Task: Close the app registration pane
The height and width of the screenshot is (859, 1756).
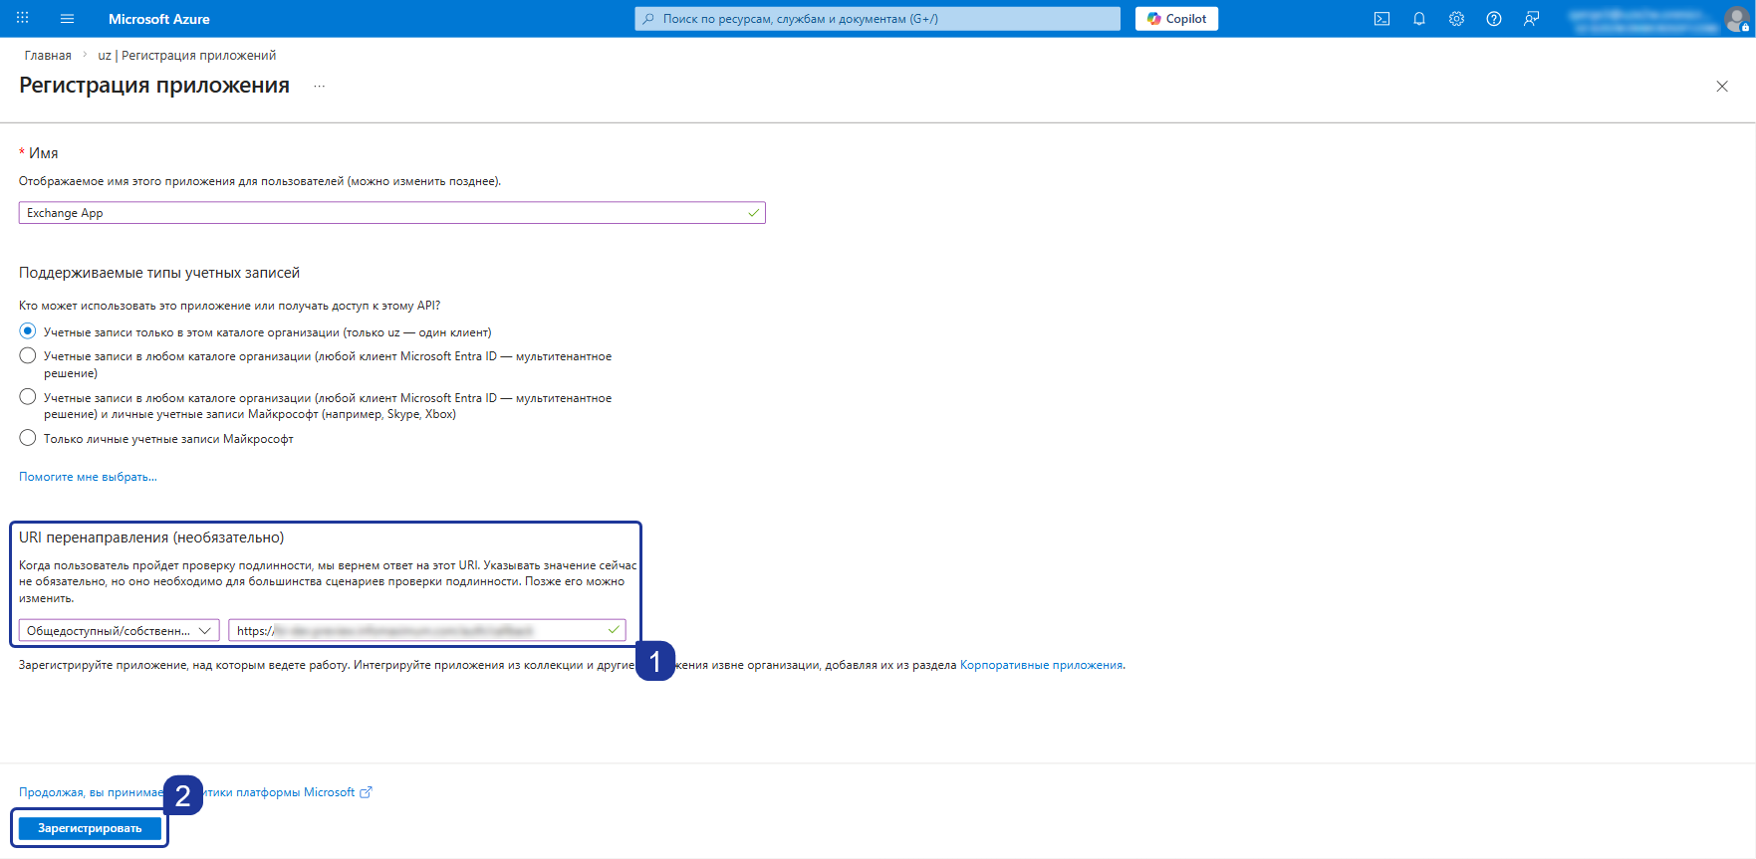Action: click(1722, 87)
